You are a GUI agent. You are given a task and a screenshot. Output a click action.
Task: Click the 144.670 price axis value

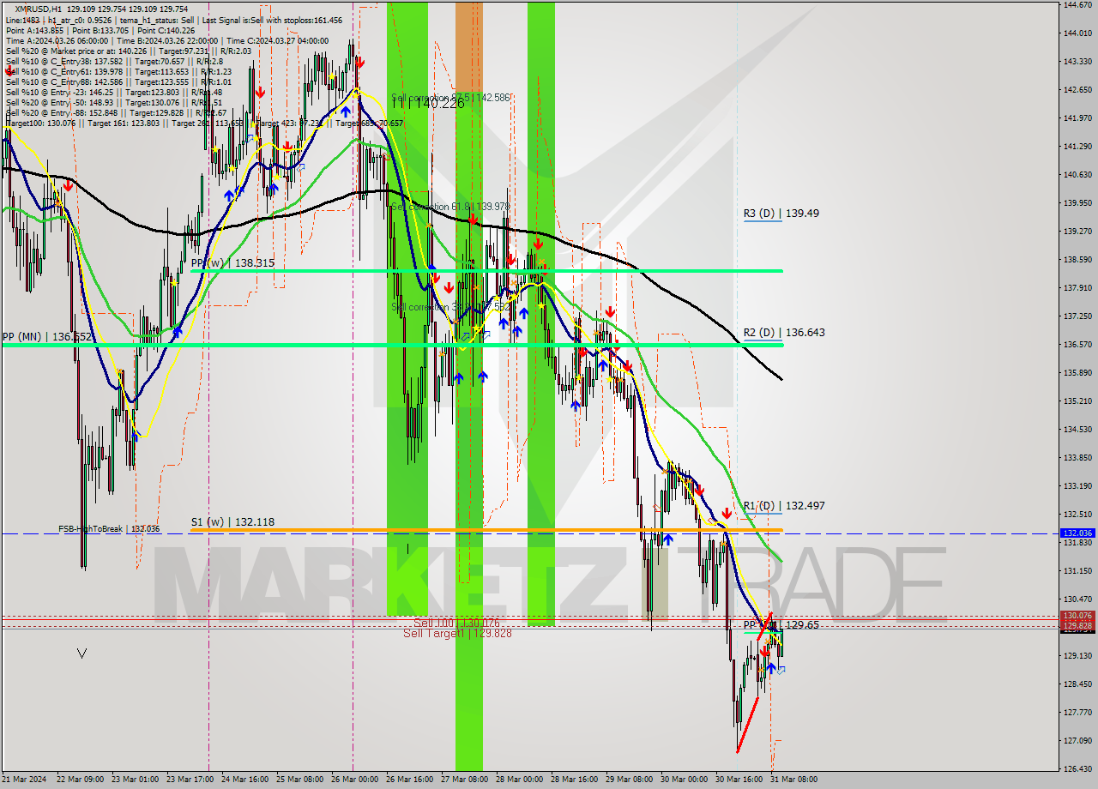[x=1077, y=5]
